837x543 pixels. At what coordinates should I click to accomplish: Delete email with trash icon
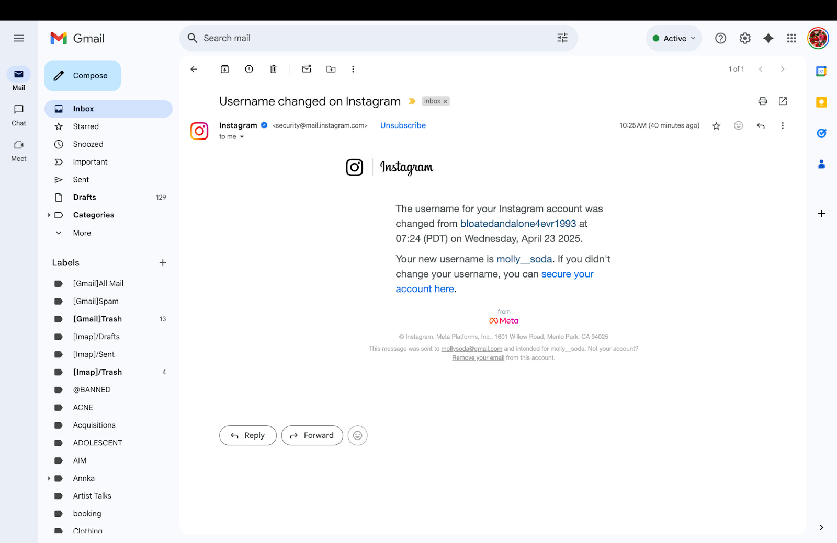273,69
